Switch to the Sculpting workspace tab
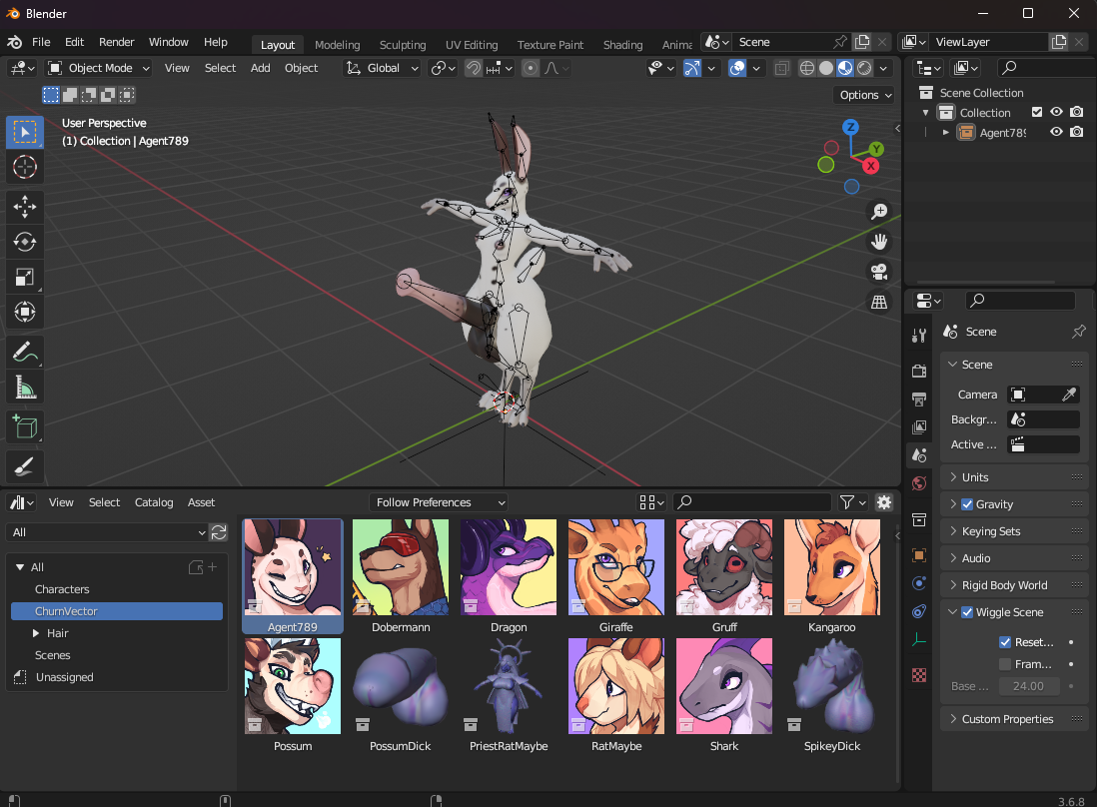 click(x=403, y=45)
